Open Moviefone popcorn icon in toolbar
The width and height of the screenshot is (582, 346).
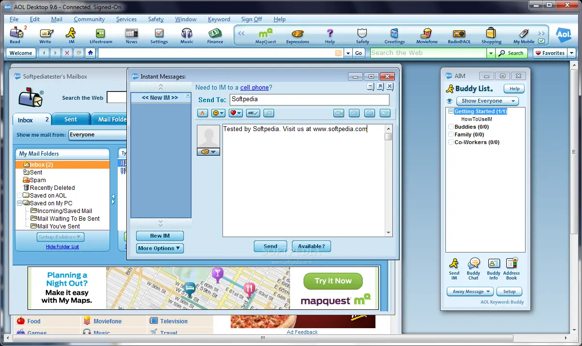click(427, 36)
